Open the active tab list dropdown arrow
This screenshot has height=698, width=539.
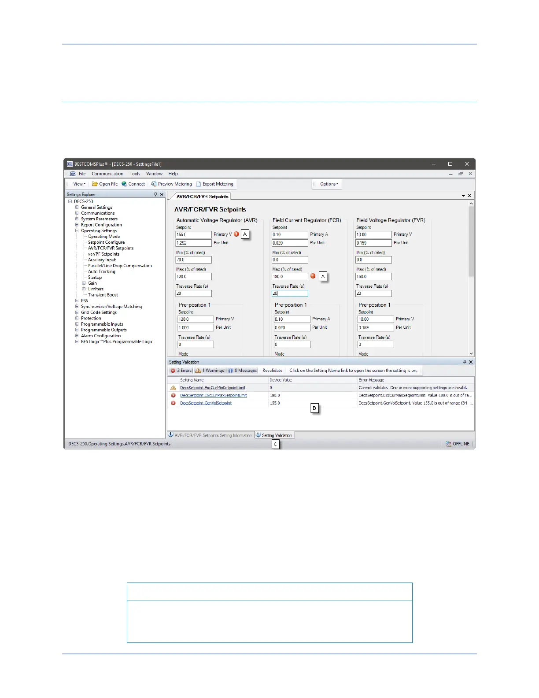463,196
